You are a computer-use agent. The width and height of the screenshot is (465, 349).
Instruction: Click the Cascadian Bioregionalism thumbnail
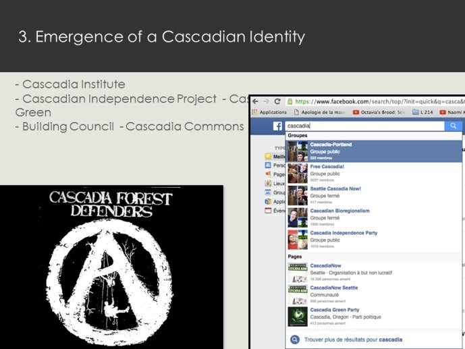[x=298, y=217]
